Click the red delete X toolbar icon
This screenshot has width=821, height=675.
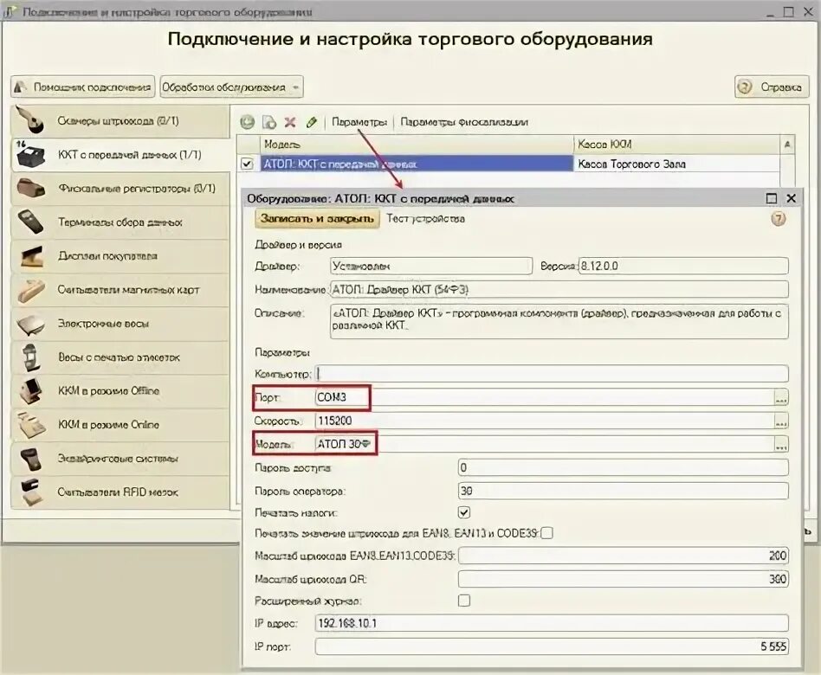(290, 122)
